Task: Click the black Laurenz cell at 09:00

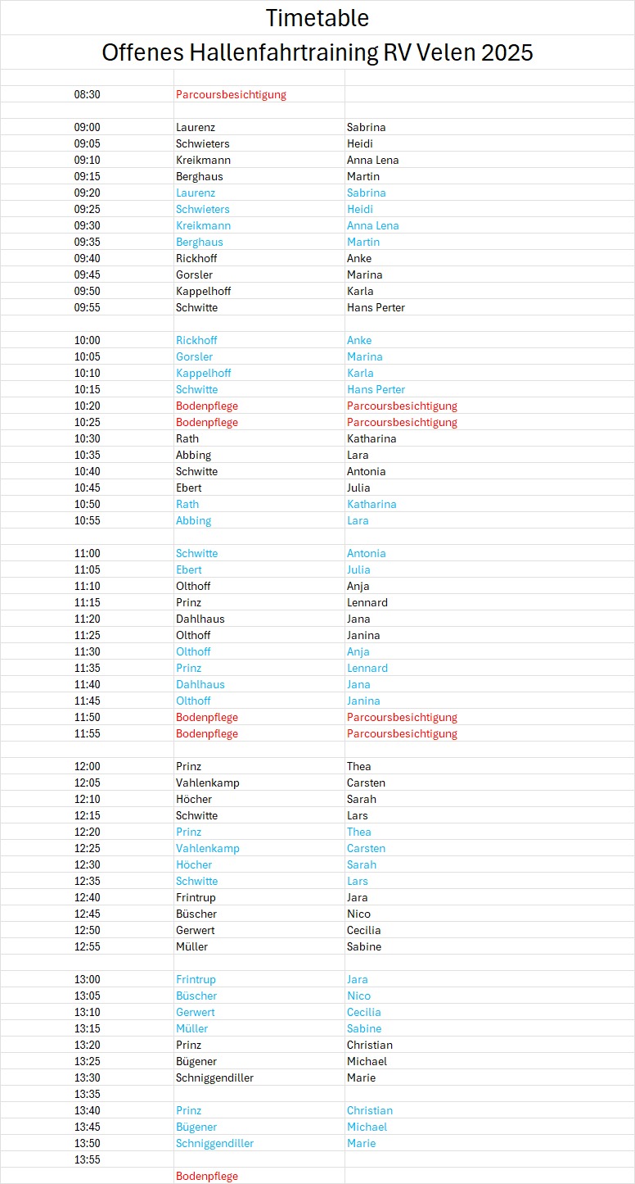Action: (x=196, y=127)
